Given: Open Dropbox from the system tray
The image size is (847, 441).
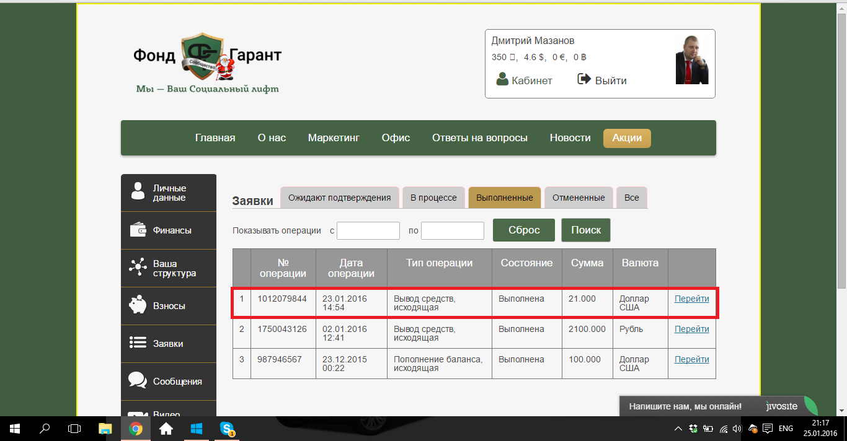Looking at the screenshot, I should 693,429.
